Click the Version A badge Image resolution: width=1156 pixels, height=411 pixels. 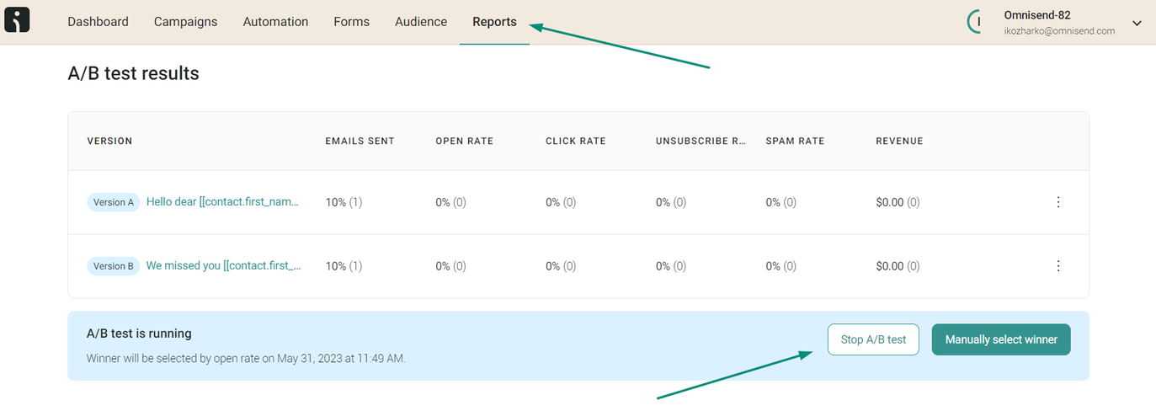(114, 202)
